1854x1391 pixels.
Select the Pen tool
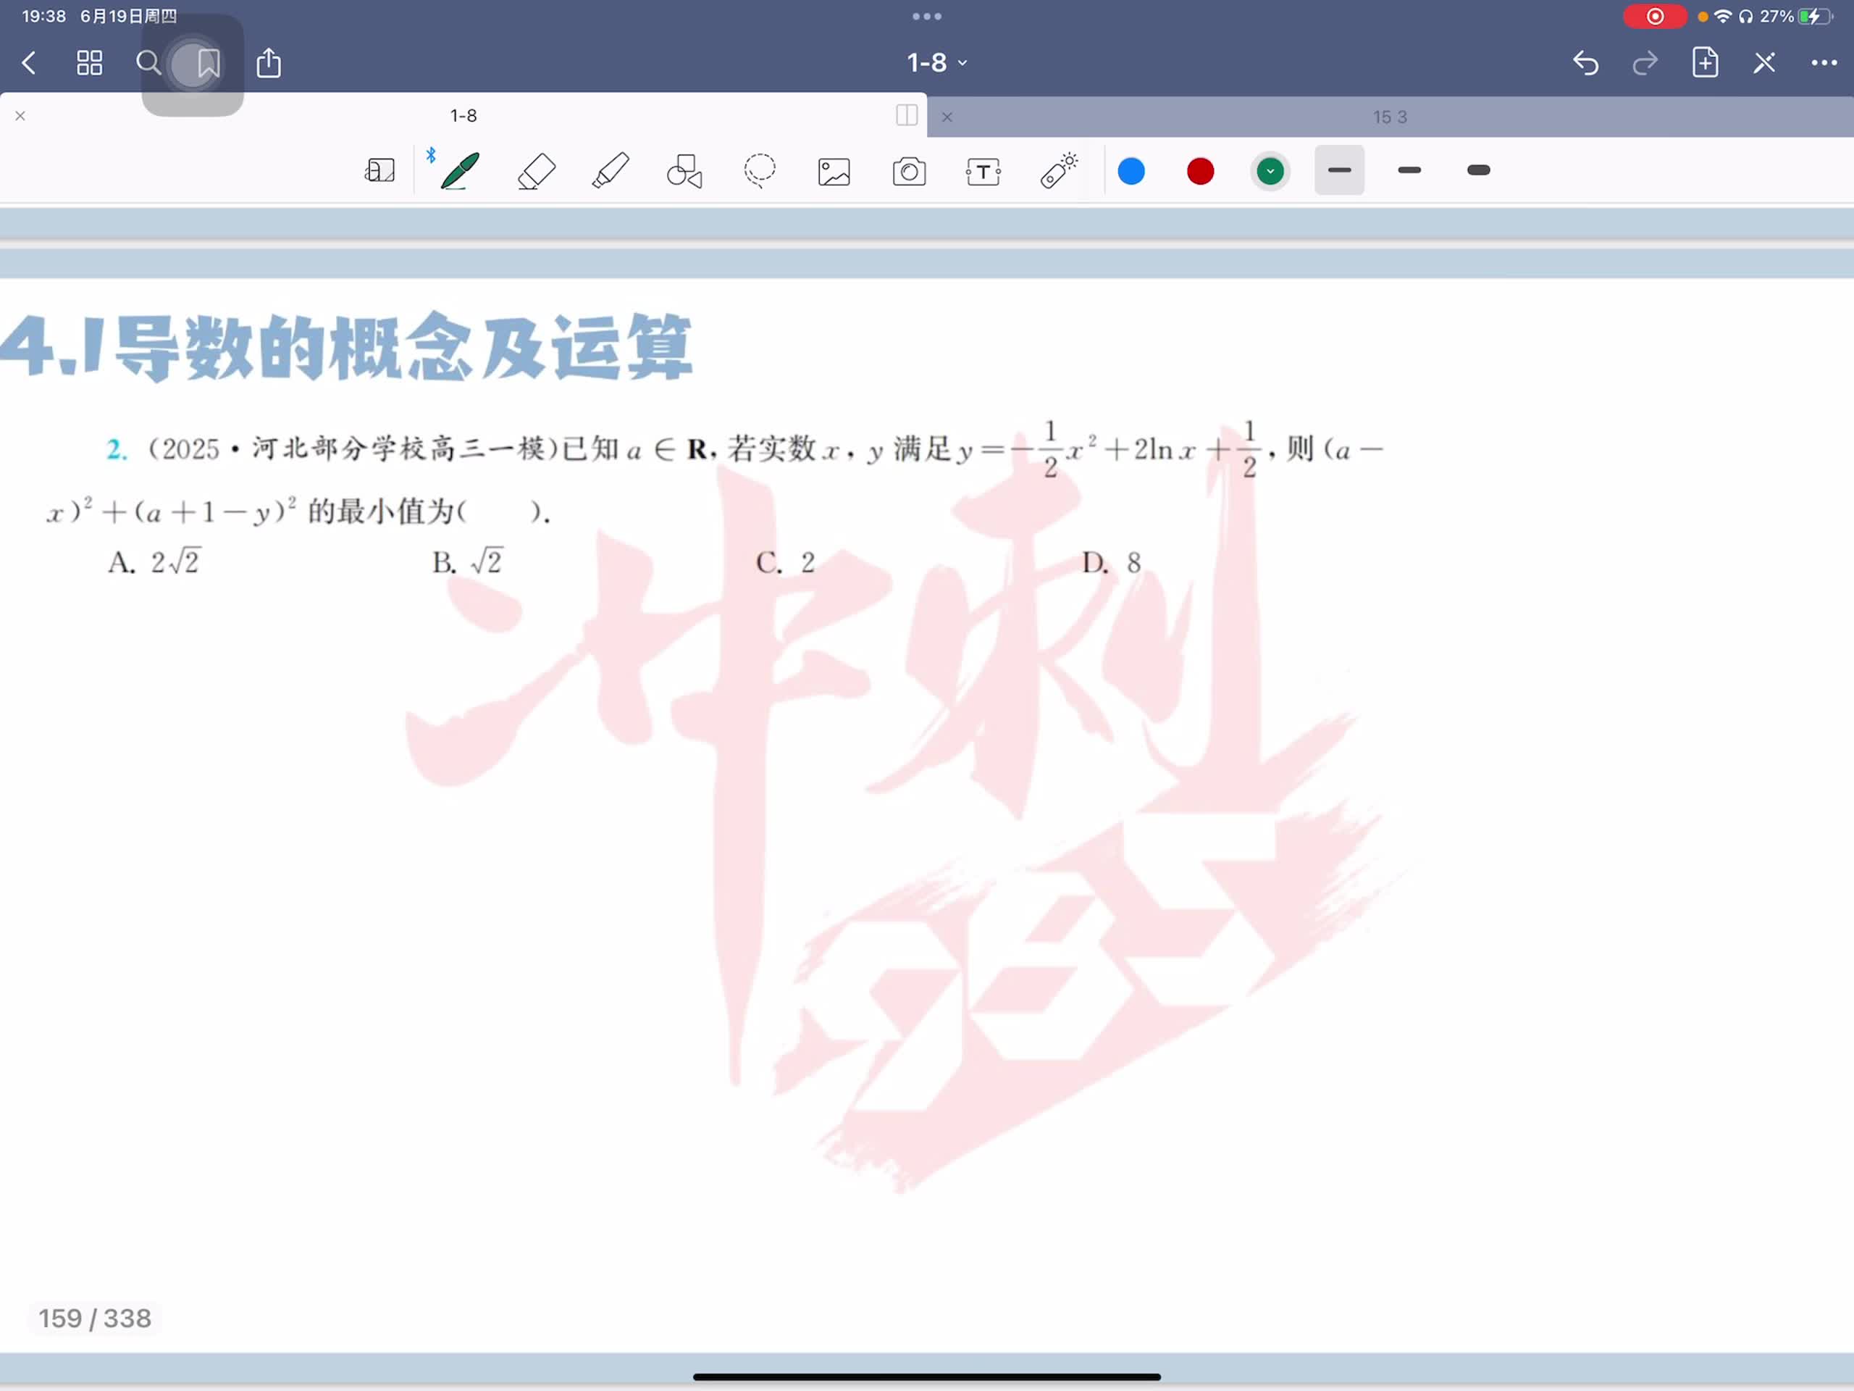(459, 171)
